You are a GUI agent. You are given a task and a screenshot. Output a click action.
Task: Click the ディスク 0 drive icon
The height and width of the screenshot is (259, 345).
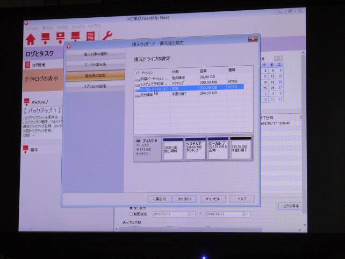pos(138,141)
